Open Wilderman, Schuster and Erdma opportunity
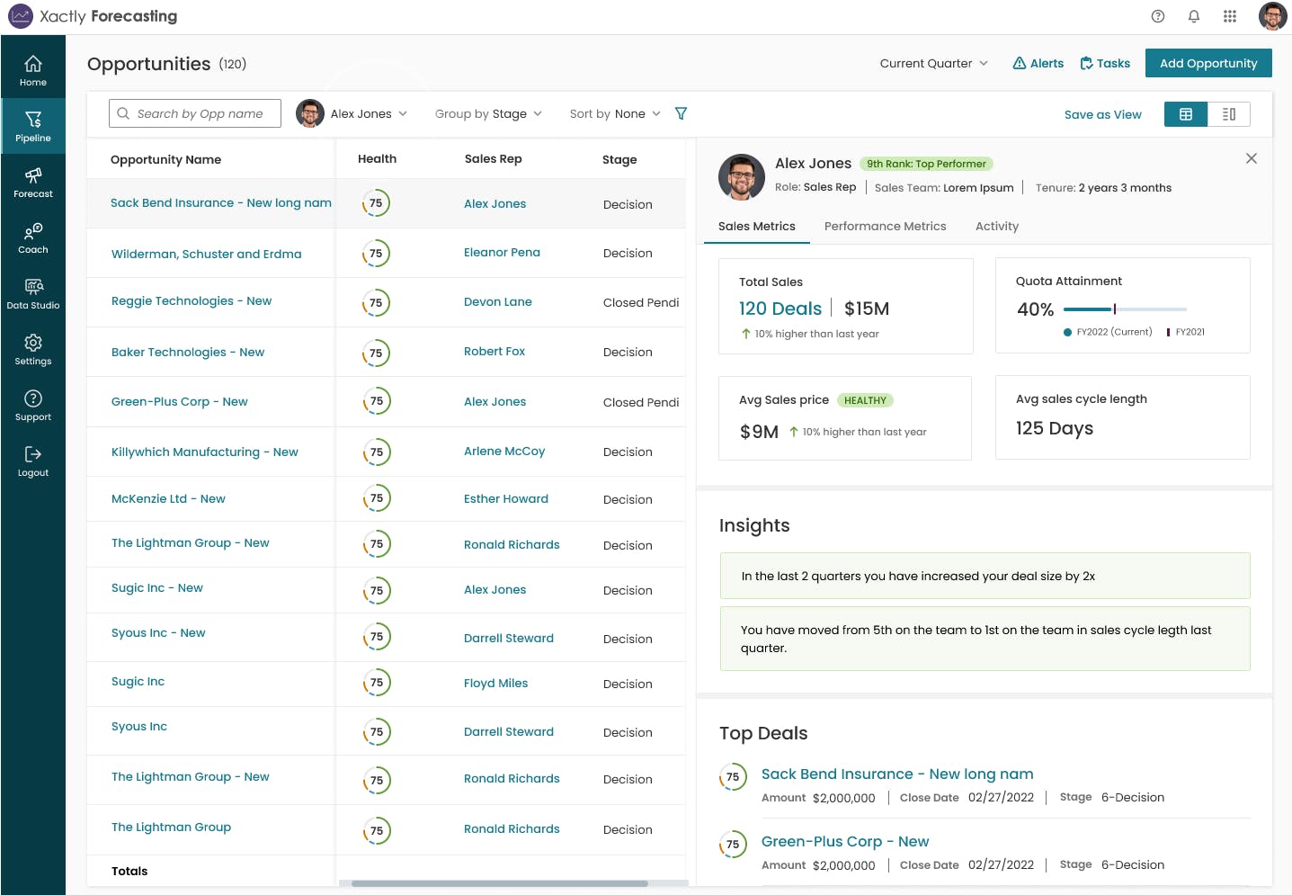Viewport: 1292px width, 895px height. pyautogui.click(x=207, y=254)
